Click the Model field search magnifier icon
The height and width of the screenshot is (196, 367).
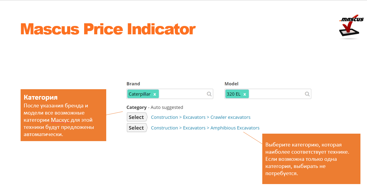pyautogui.click(x=307, y=94)
